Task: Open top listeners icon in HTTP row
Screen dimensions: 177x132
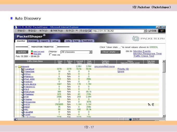Action: tap(153, 105)
